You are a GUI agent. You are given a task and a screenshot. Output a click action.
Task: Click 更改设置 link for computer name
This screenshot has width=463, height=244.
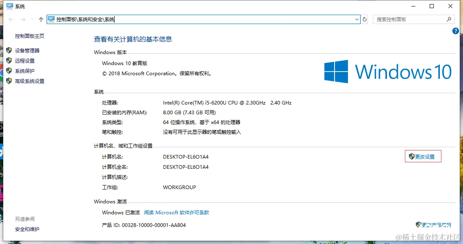[425, 157]
